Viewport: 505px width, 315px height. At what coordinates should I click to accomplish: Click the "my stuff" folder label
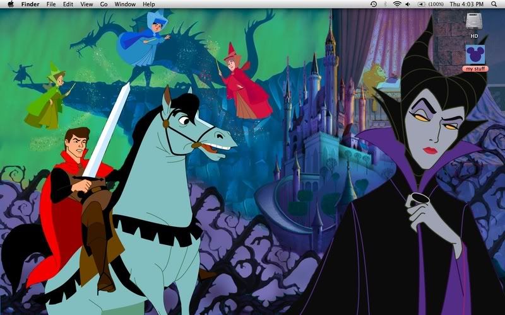pyautogui.click(x=474, y=68)
